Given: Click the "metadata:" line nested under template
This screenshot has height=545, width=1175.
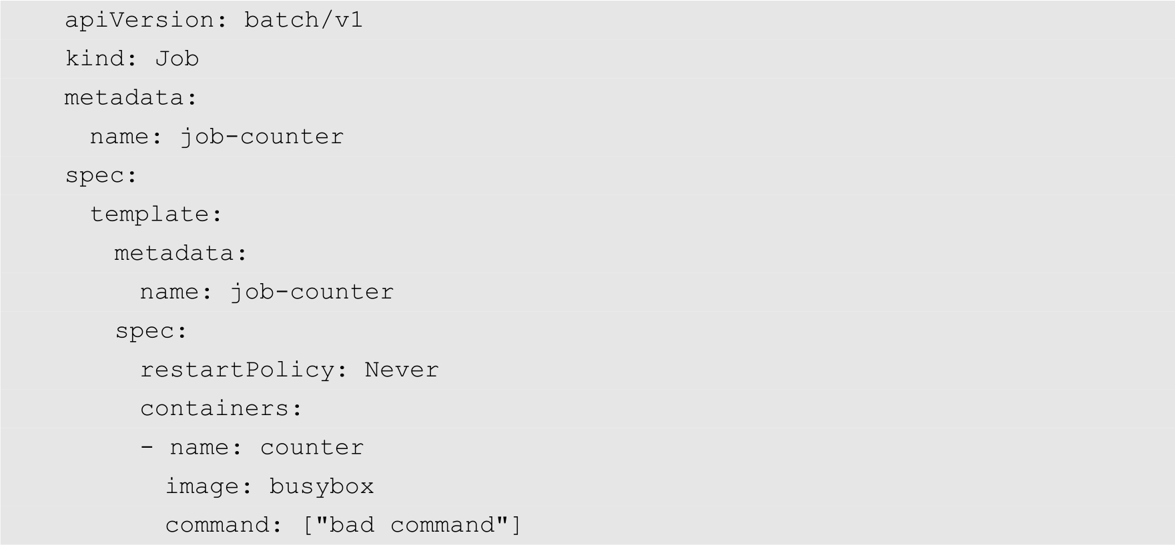Looking at the screenshot, I should pos(180,253).
